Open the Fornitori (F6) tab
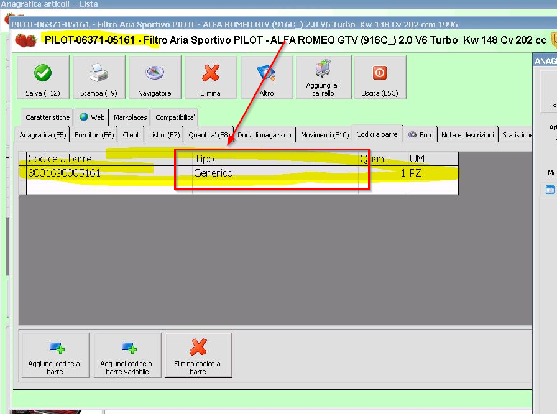The image size is (557, 414). 94,135
